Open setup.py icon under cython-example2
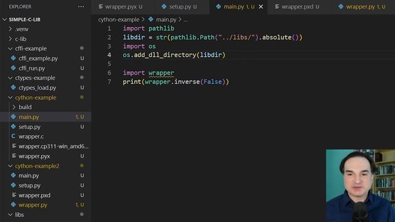This screenshot has height=222, width=395. click(x=14, y=185)
